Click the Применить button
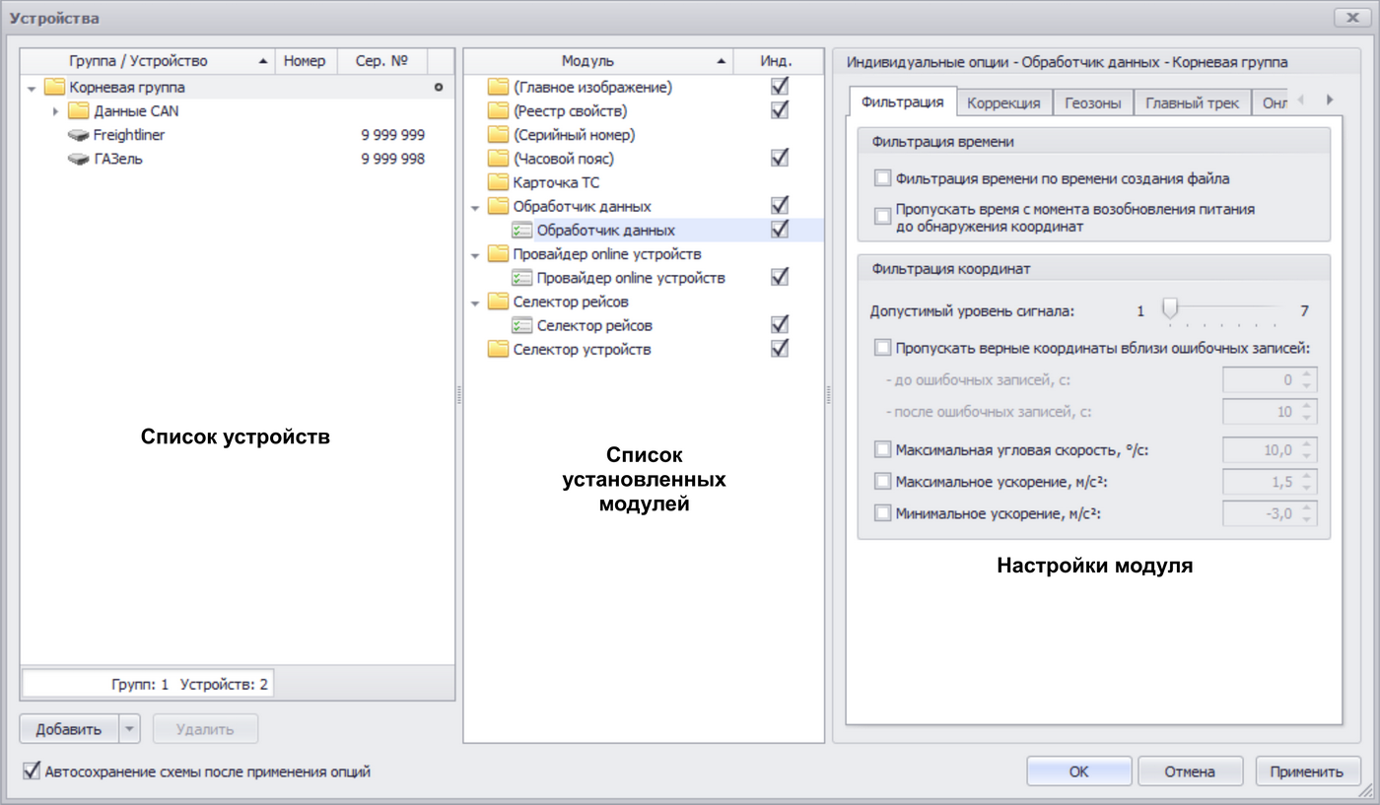The height and width of the screenshot is (805, 1380). tap(1307, 771)
